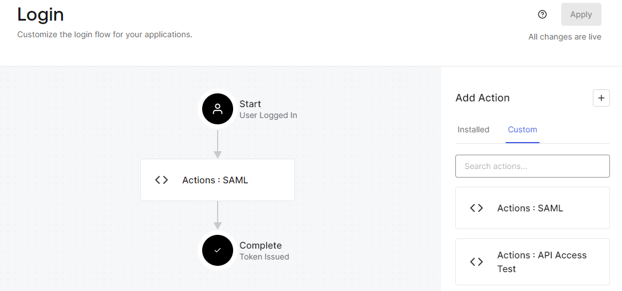Click the plus icon beside Add Action
This screenshot has height=291, width=622.
click(601, 98)
